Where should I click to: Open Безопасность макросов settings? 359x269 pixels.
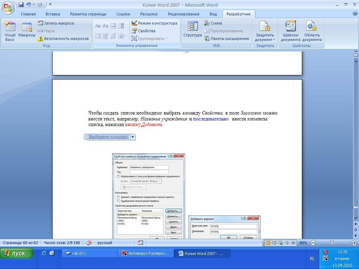pos(63,39)
